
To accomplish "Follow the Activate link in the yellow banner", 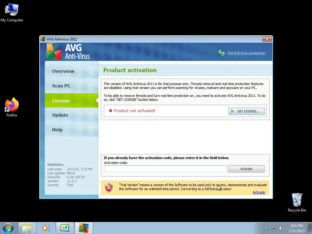I will [x=259, y=192].
